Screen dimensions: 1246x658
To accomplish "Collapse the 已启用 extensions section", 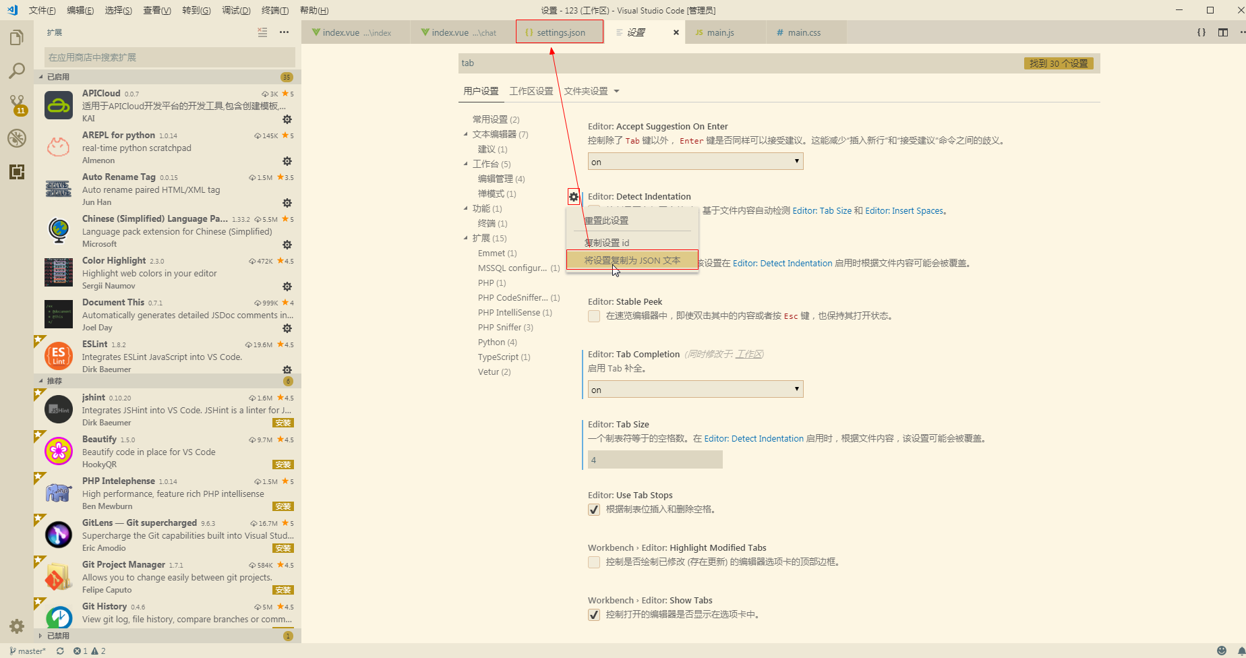I will [x=167, y=77].
